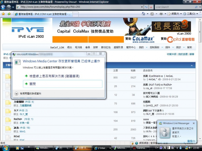Click the Live Search input box

point(175,7)
